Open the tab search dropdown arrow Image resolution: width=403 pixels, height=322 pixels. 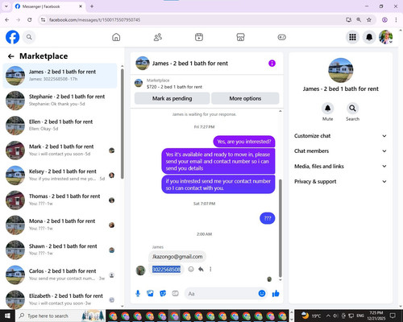tap(6, 6)
